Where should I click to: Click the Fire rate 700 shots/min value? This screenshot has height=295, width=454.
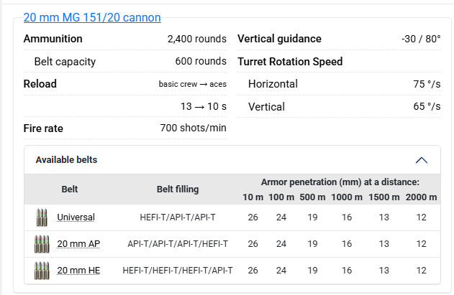coord(193,128)
